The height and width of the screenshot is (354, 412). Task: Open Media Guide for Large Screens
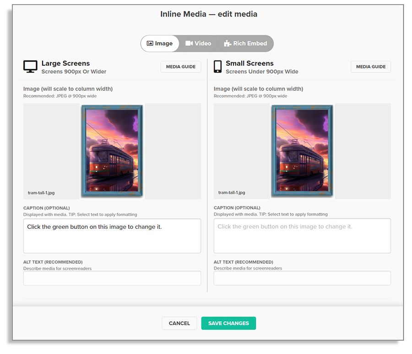click(181, 67)
